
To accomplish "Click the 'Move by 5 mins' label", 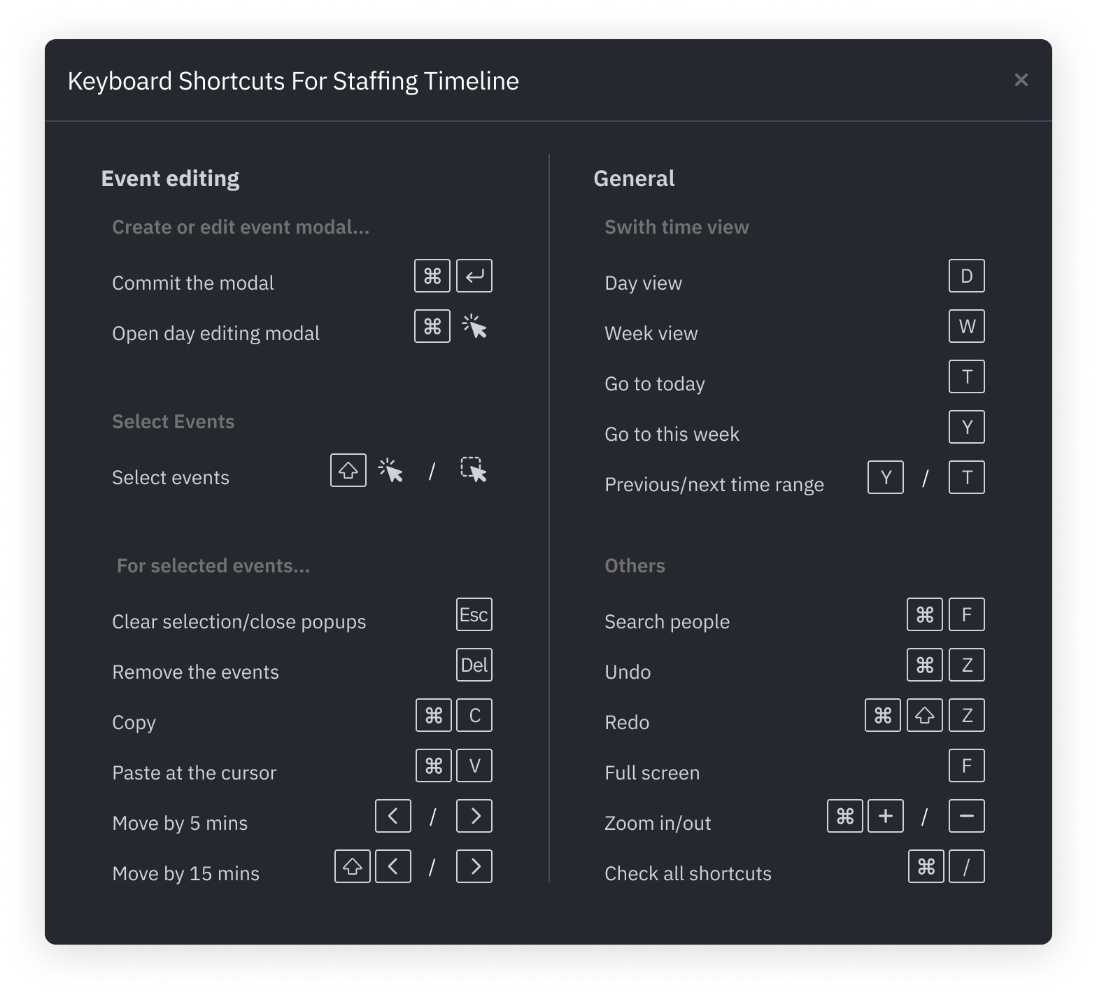I will 180,823.
